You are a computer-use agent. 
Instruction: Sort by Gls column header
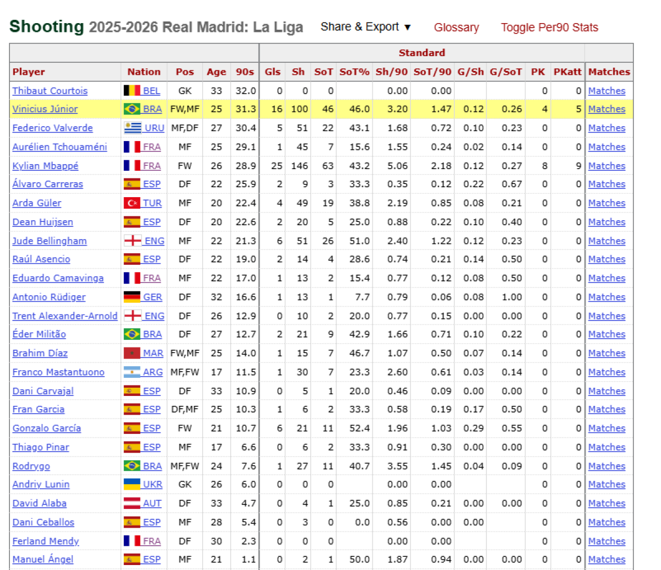[273, 72]
